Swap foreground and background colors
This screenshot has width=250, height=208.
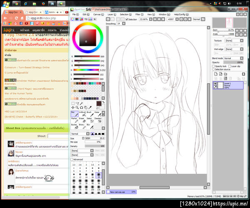pos(103,102)
